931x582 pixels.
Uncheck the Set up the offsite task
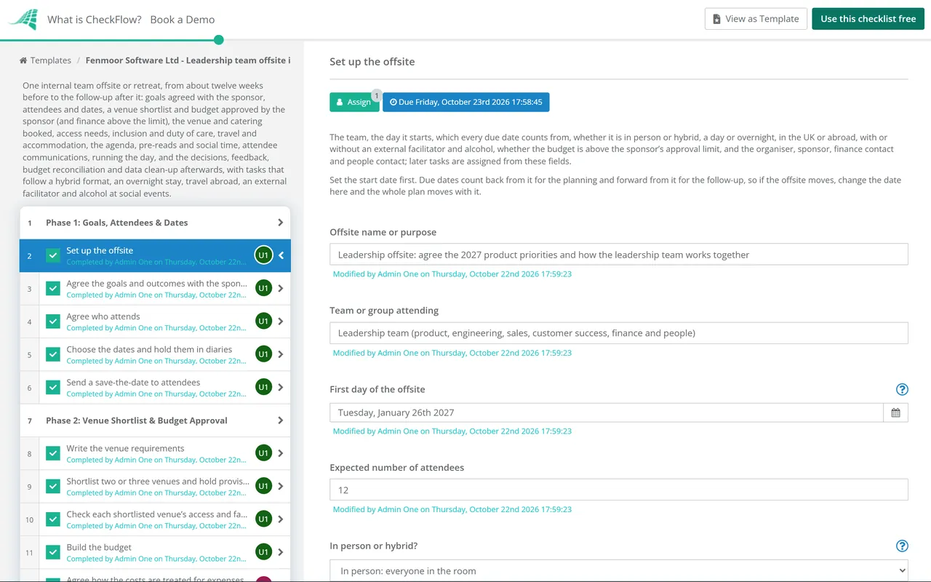pyautogui.click(x=53, y=255)
